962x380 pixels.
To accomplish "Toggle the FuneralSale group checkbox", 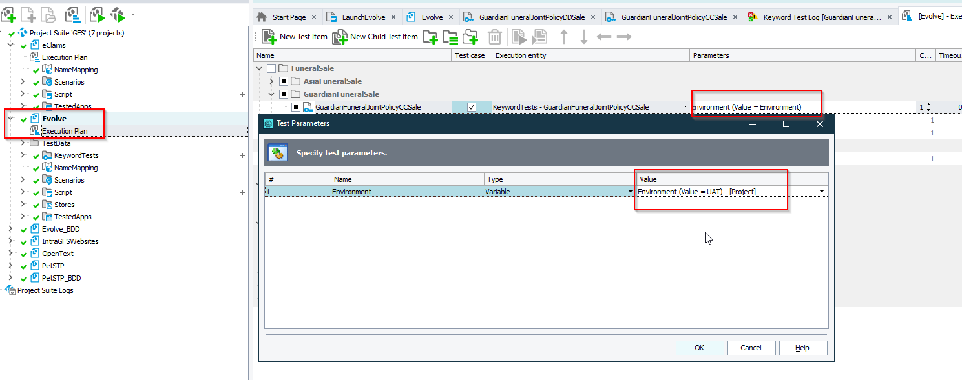I will click(271, 68).
